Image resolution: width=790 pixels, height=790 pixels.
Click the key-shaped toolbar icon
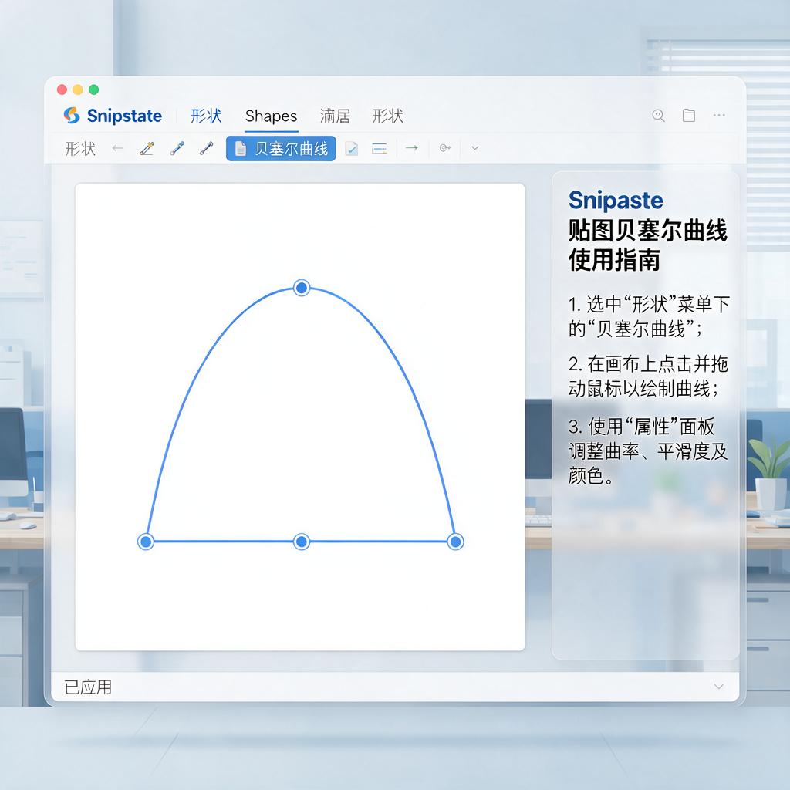click(x=445, y=147)
